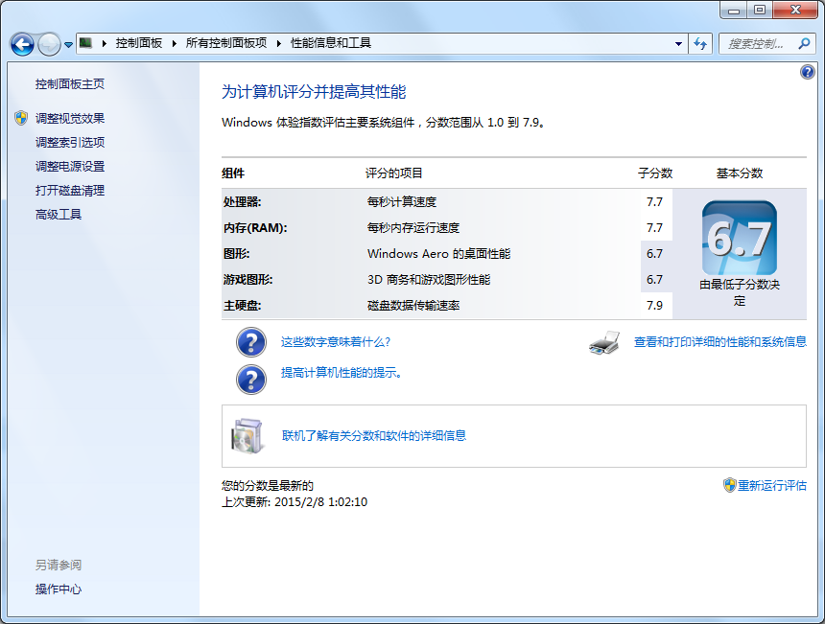Click 重新运行评估 link
This screenshot has height=624, width=825.
[772, 485]
